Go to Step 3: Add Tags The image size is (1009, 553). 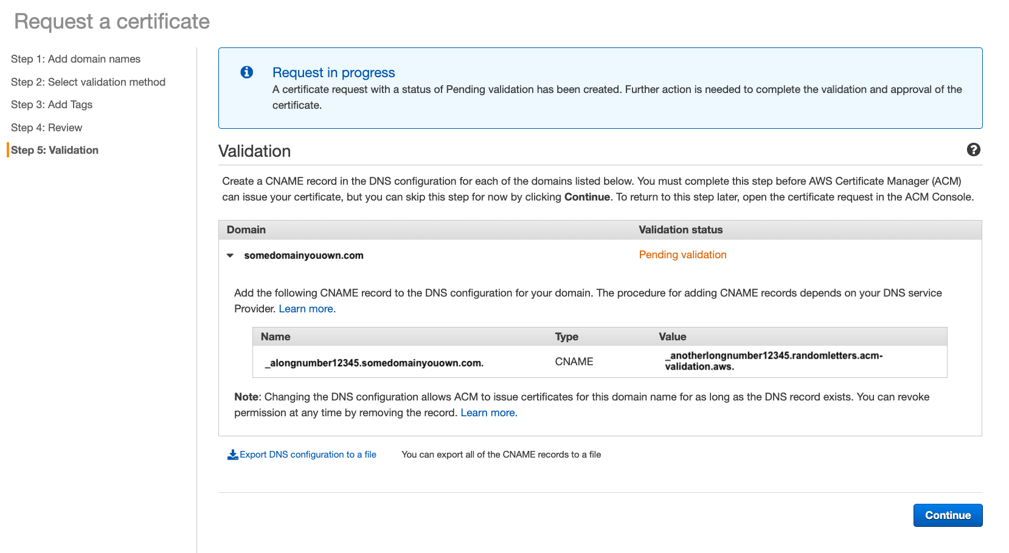(x=52, y=105)
